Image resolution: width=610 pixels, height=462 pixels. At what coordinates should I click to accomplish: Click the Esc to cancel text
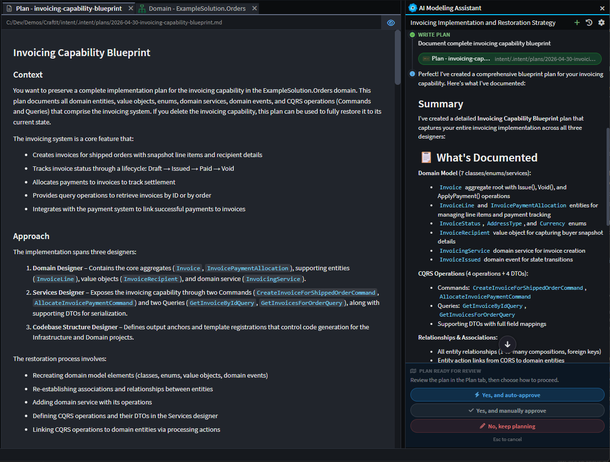click(x=508, y=439)
